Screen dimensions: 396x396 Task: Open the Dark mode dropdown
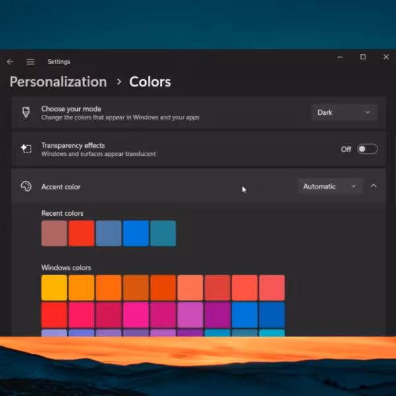pyautogui.click(x=344, y=112)
